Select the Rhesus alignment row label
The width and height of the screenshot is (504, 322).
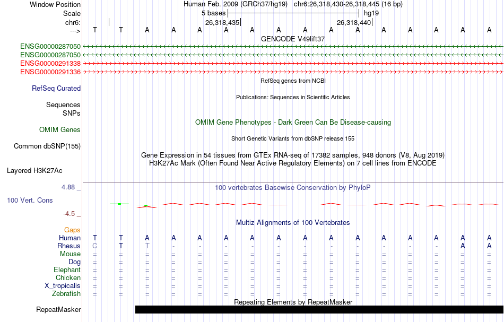(69, 246)
